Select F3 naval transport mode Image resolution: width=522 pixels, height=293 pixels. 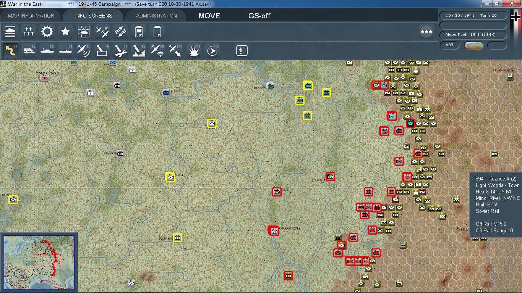point(47,50)
